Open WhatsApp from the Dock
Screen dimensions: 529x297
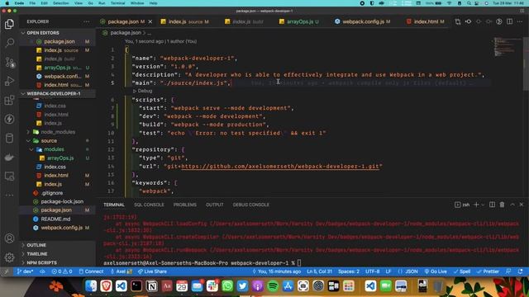227,286
